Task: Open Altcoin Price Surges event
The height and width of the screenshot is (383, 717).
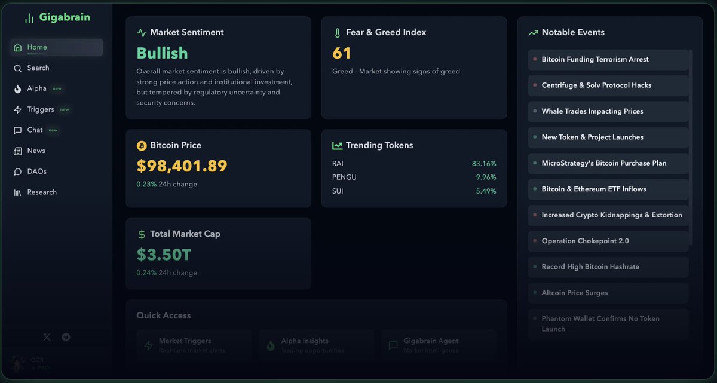Action: pos(608,293)
